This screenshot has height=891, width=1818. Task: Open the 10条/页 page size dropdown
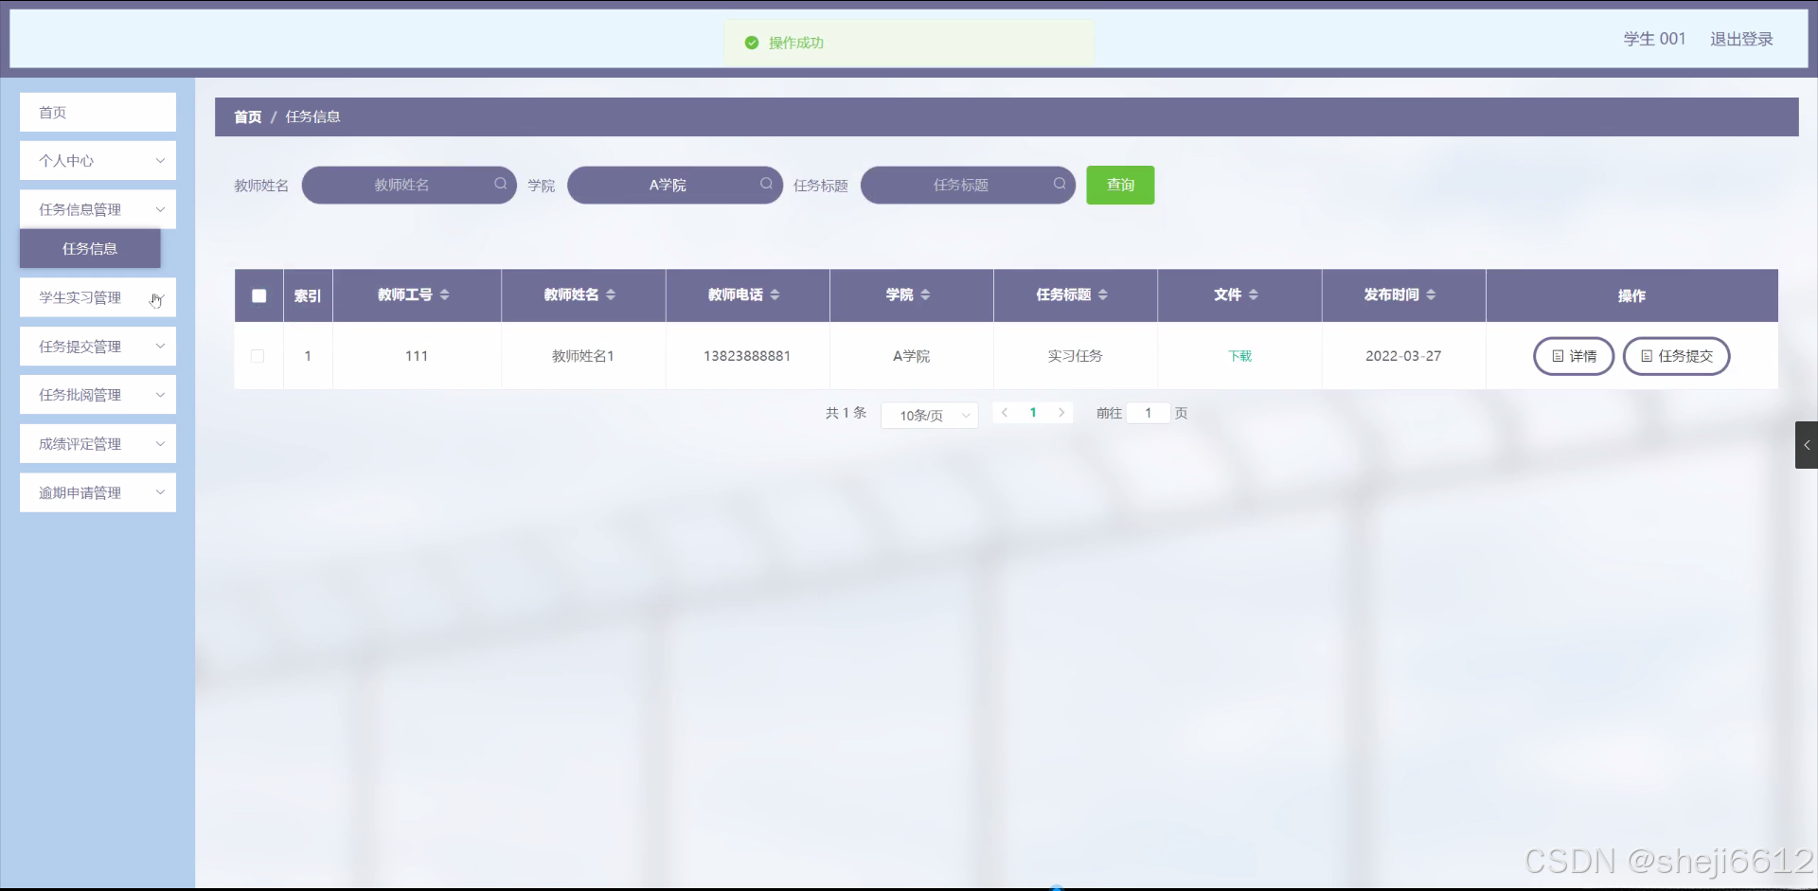click(929, 415)
